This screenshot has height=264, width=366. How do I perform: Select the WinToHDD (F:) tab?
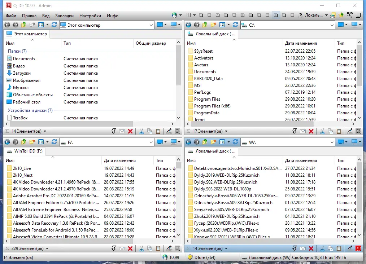click(25, 151)
